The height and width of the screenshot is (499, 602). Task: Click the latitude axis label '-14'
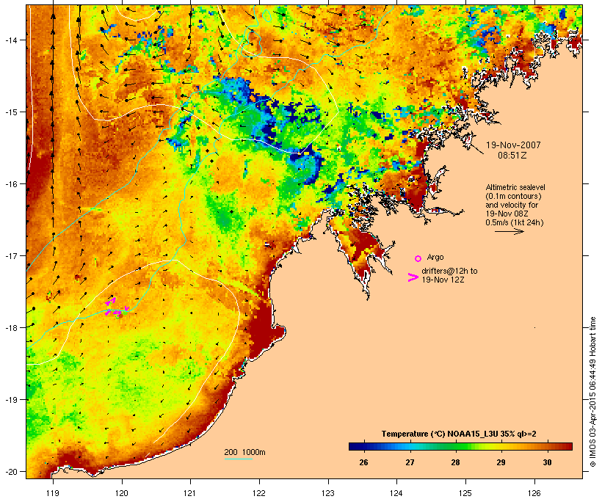click(10, 40)
